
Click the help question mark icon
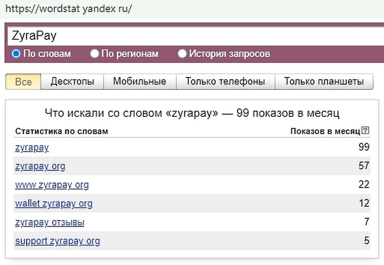tap(366, 131)
